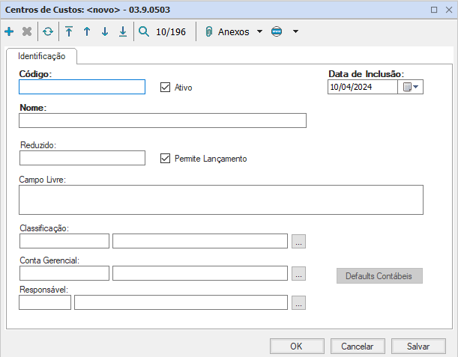Go to next record down arrow
This screenshot has height=357, width=458.
(x=105, y=32)
